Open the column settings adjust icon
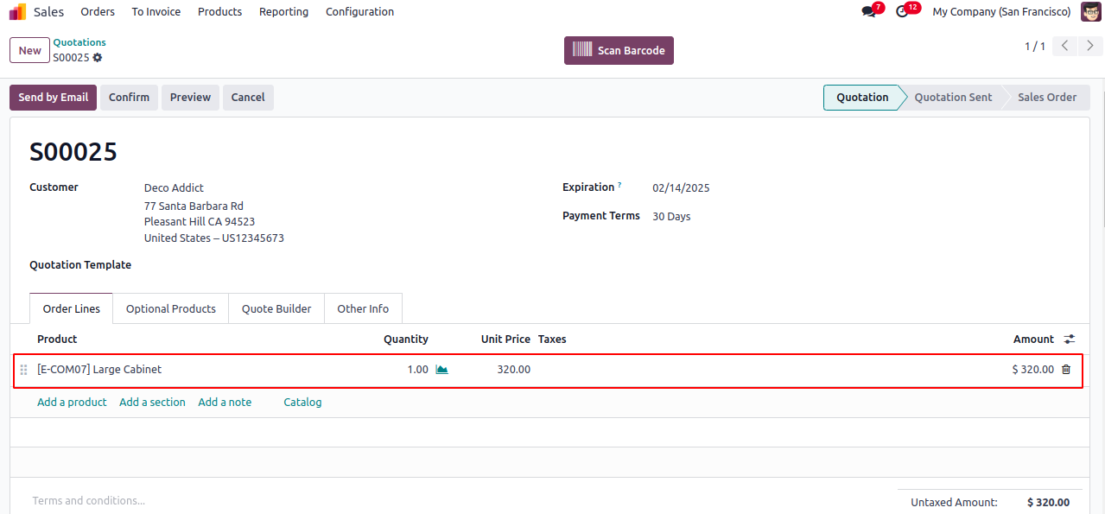Viewport: 1105px width, 514px height. coord(1070,339)
